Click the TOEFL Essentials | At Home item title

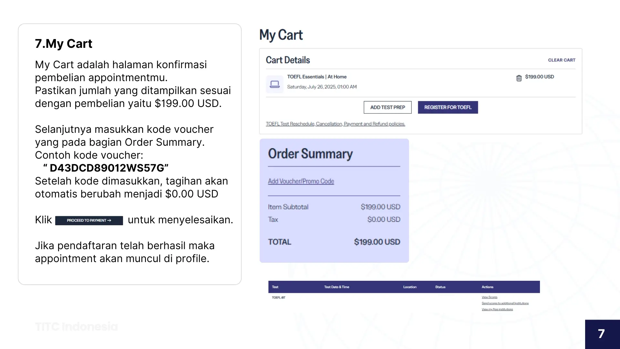tap(317, 77)
